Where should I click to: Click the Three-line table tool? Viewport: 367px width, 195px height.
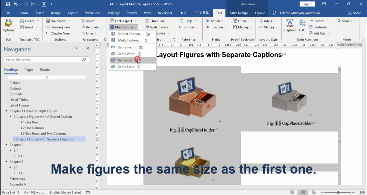tap(157, 21)
